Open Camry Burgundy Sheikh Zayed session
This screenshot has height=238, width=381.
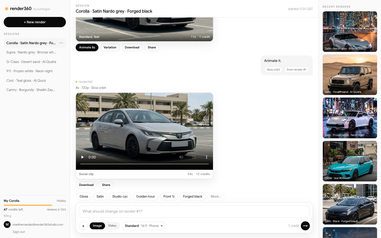[x=35, y=90]
